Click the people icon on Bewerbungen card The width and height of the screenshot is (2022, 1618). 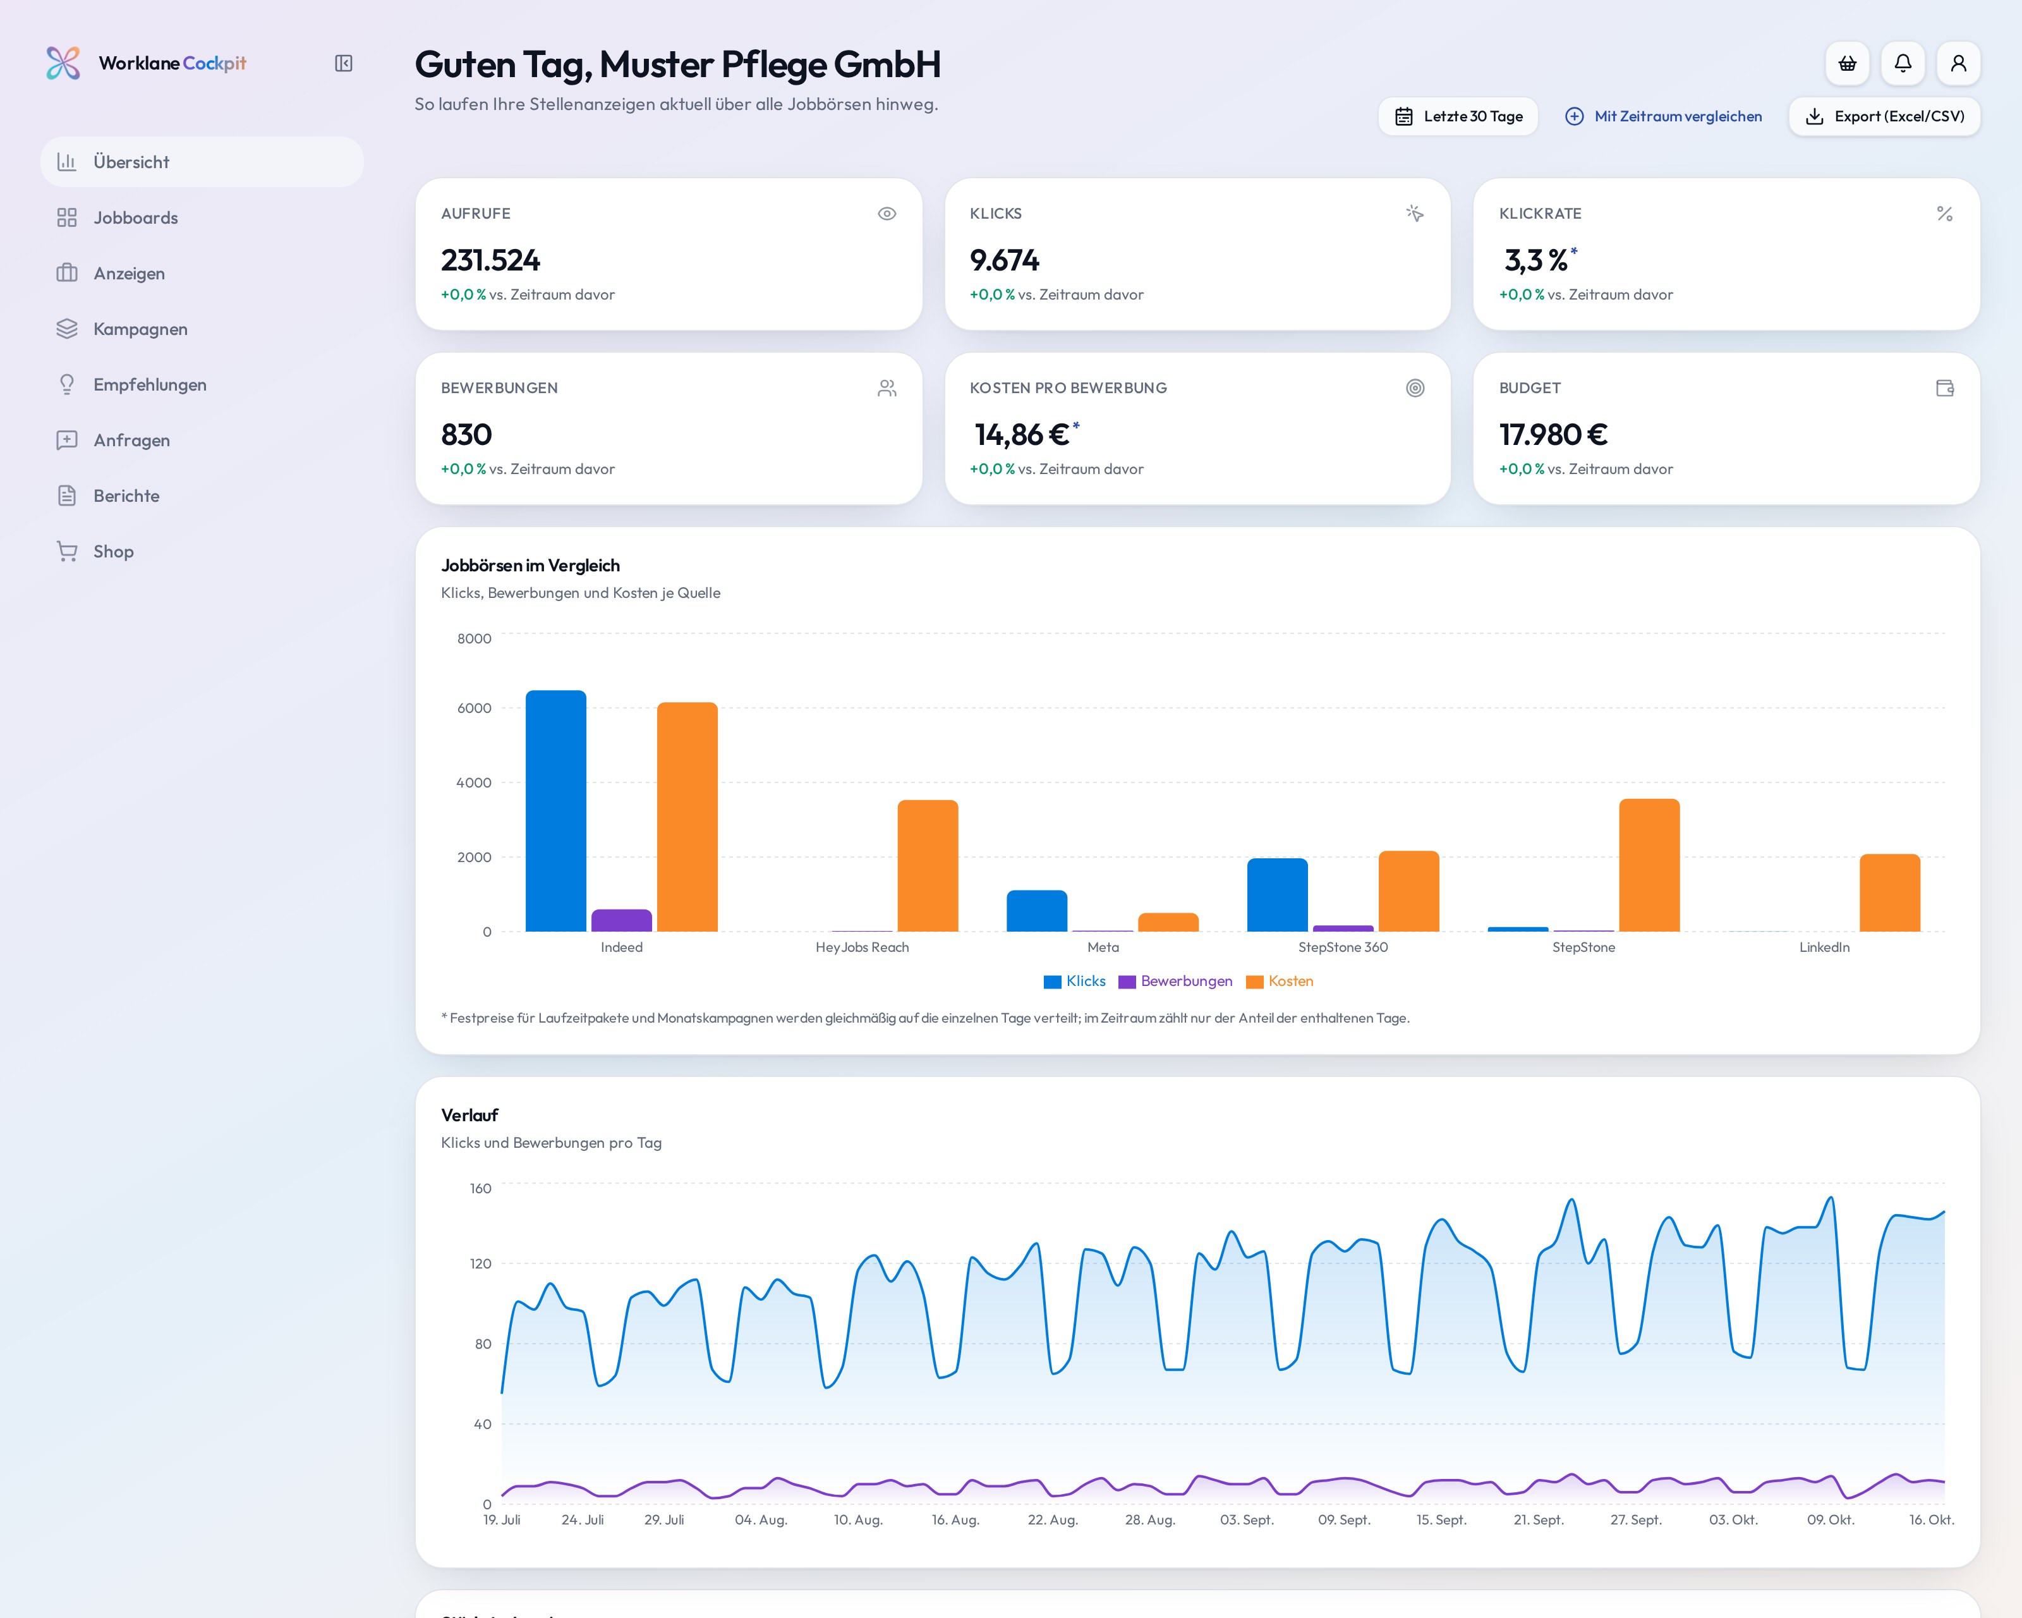click(x=887, y=388)
